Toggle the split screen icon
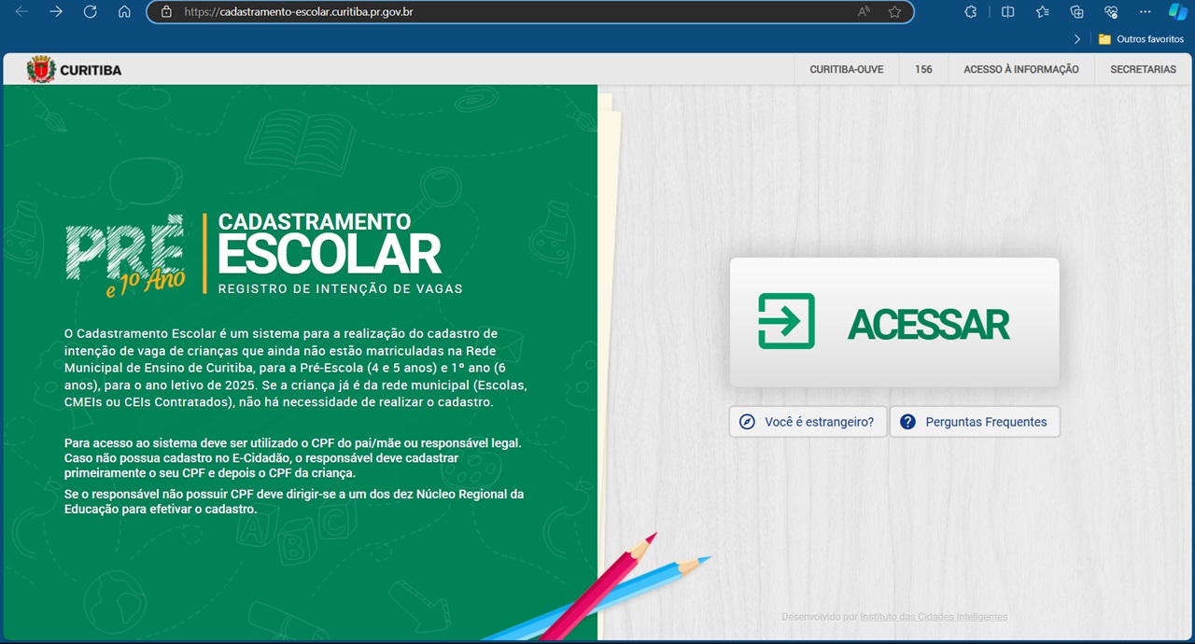Image resolution: width=1195 pixels, height=644 pixels. [1007, 12]
